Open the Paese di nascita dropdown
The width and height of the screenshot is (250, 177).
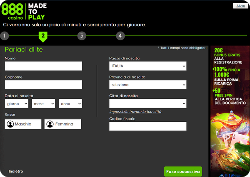coord(148,66)
